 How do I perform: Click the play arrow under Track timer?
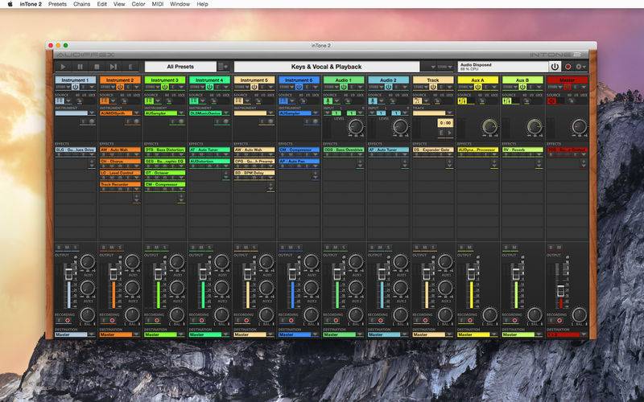click(x=449, y=133)
